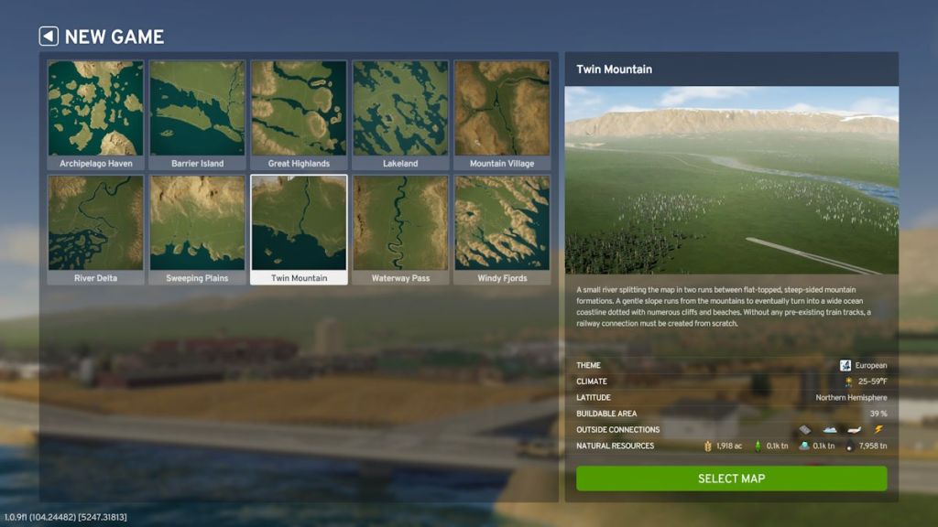
Task: Click the ship outside connection icon
Action: (x=829, y=428)
